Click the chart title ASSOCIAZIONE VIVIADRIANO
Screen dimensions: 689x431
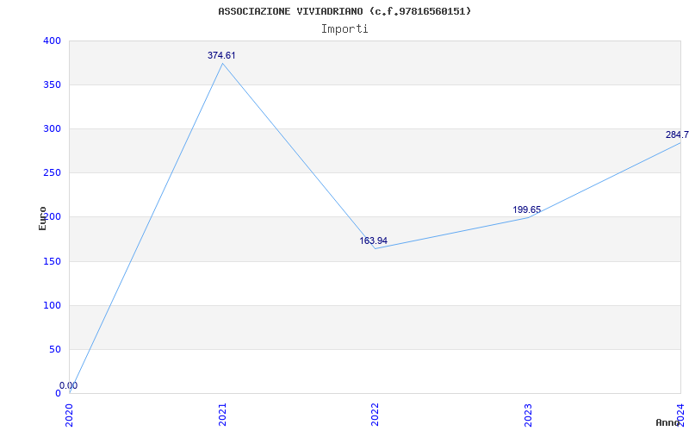coord(344,11)
